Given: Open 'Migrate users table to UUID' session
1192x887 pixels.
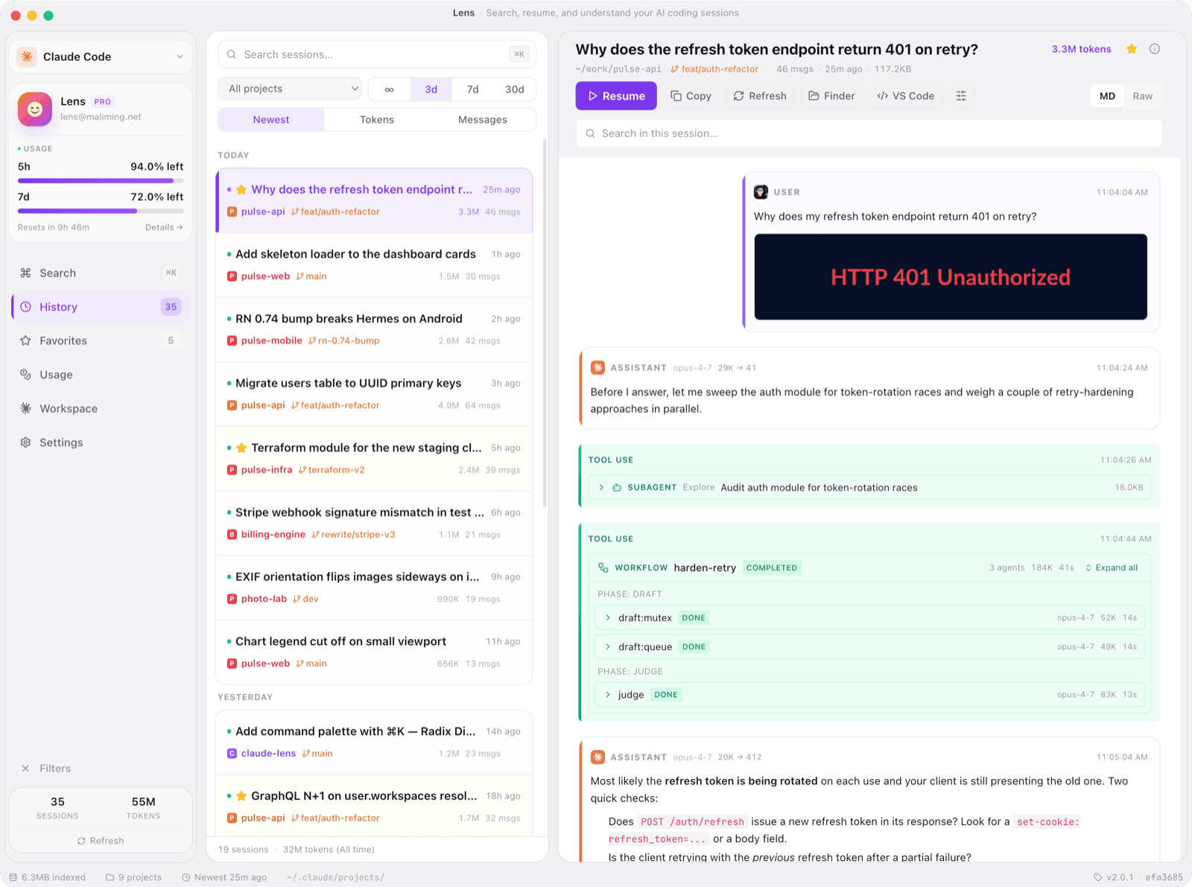Looking at the screenshot, I should point(374,394).
